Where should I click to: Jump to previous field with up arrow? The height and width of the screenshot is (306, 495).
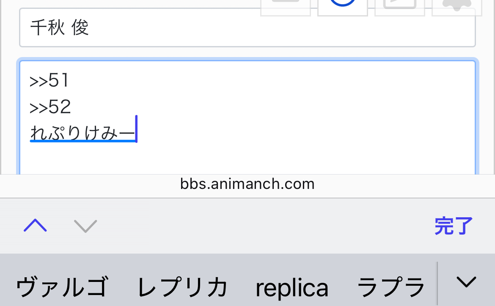click(36, 226)
